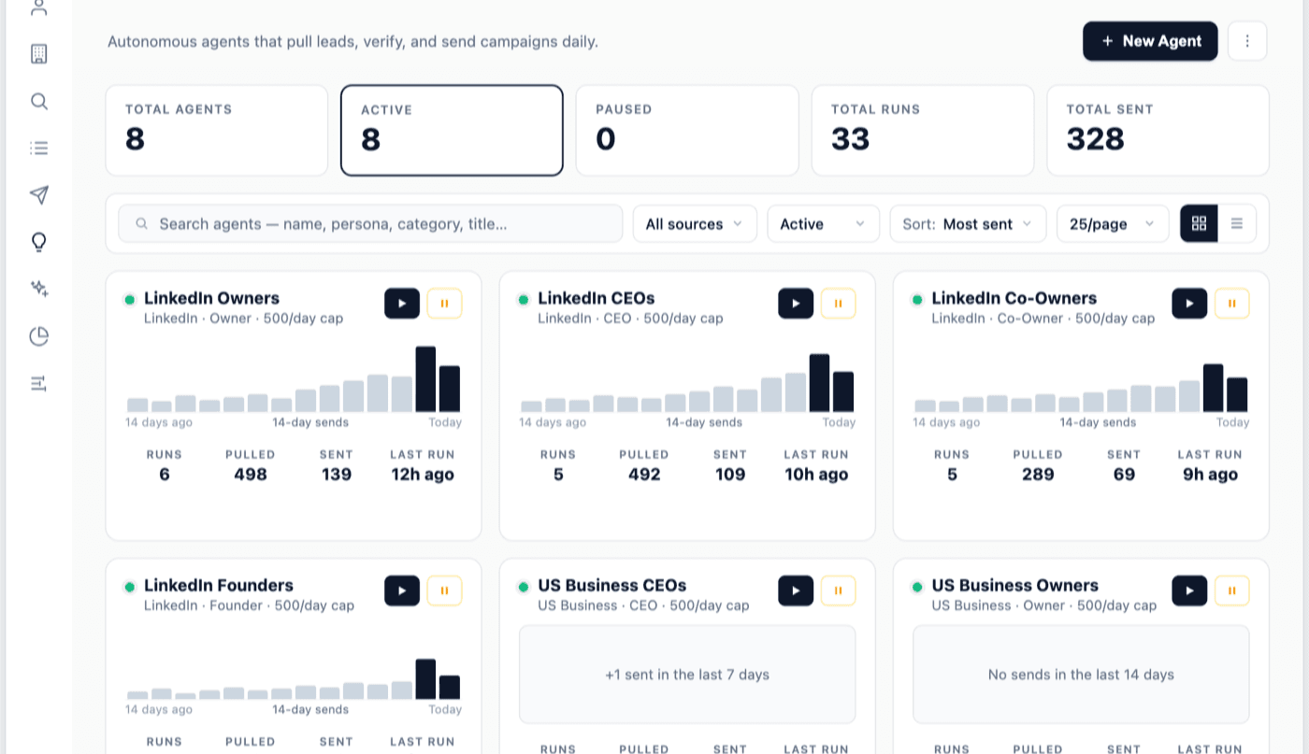Click the New Agent button
The image size is (1309, 754).
click(x=1150, y=41)
